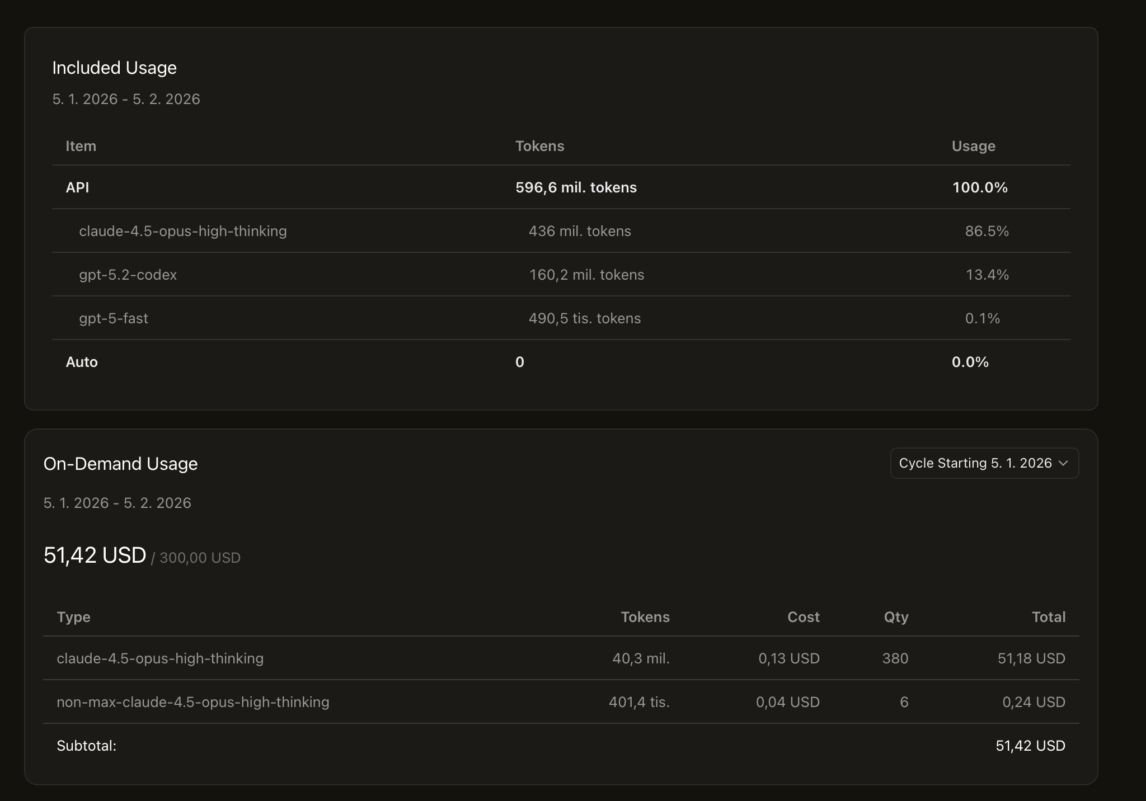Click the chevron arrow in the cycle selector

(x=1064, y=463)
